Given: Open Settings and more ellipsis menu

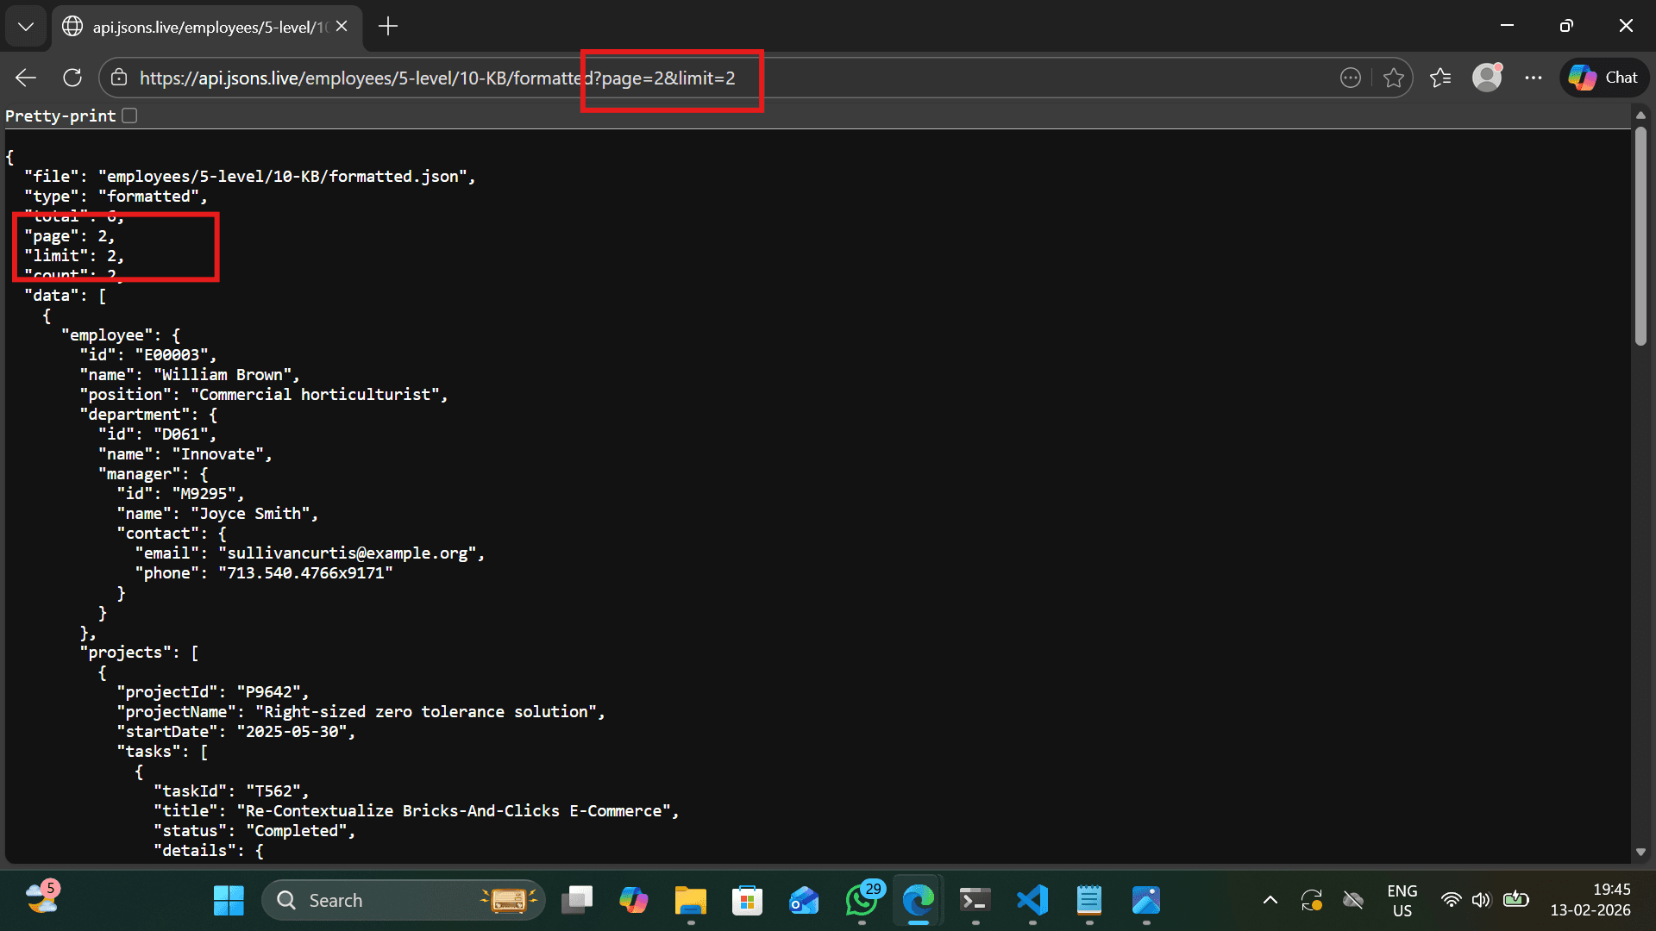Looking at the screenshot, I should (1533, 78).
